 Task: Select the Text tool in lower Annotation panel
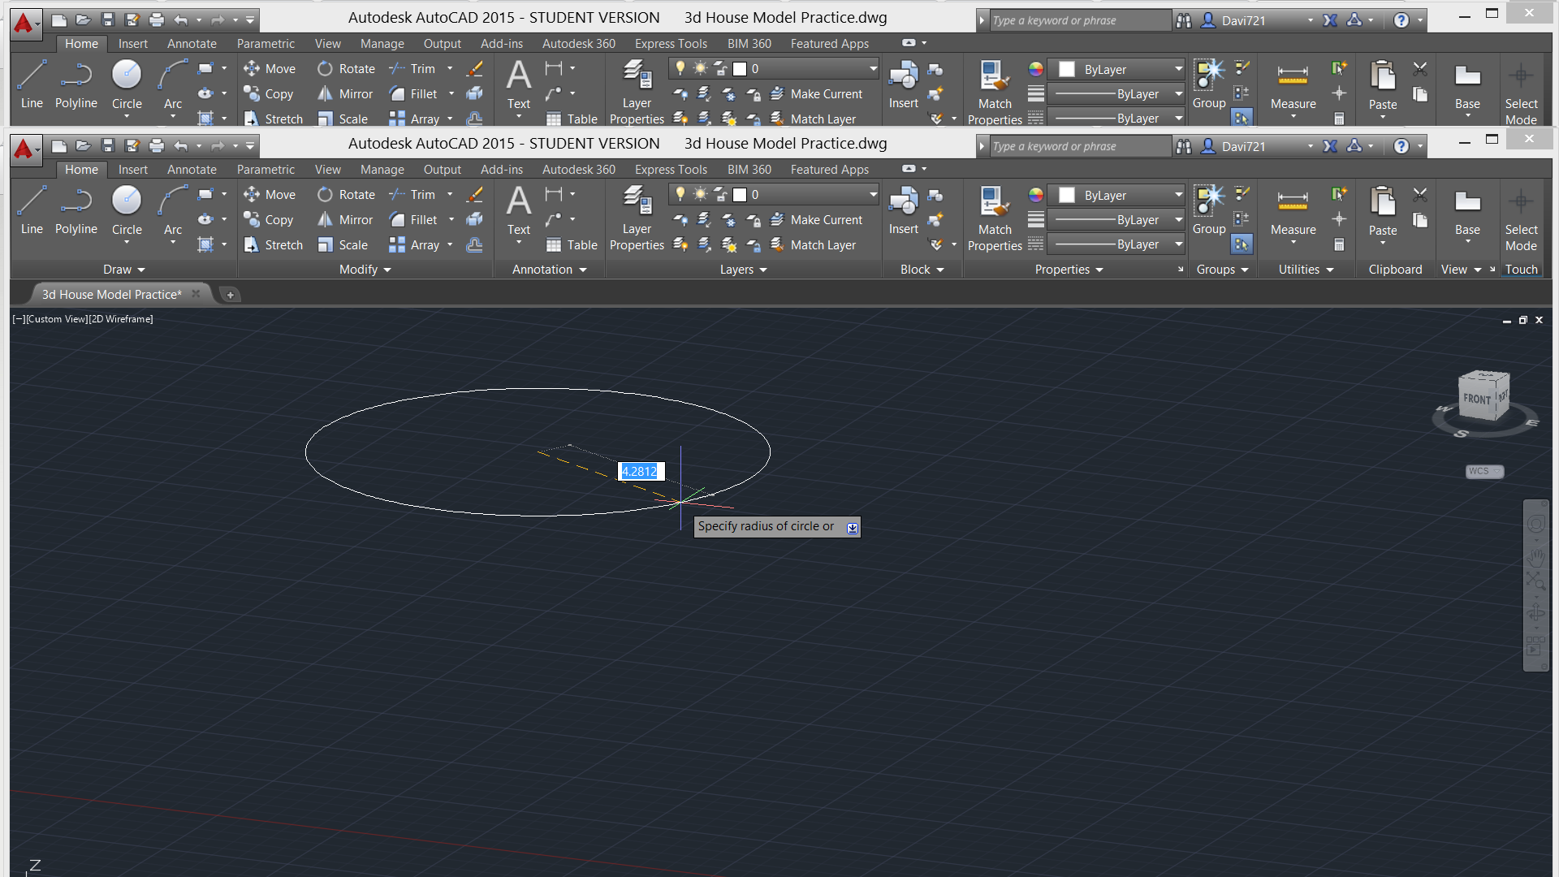click(x=519, y=210)
